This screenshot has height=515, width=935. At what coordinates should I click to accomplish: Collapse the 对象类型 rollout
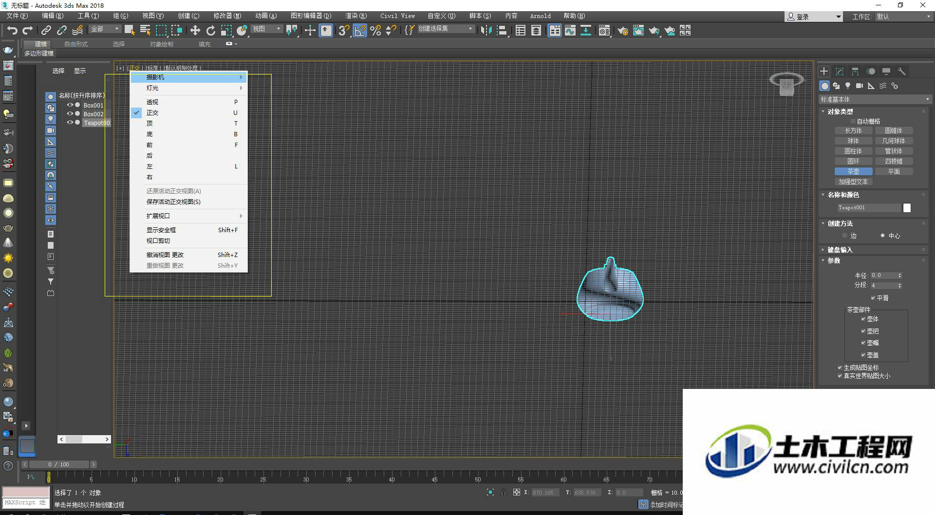[840, 111]
